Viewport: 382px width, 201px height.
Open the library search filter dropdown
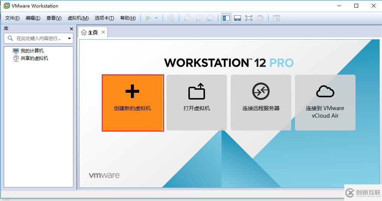point(70,38)
